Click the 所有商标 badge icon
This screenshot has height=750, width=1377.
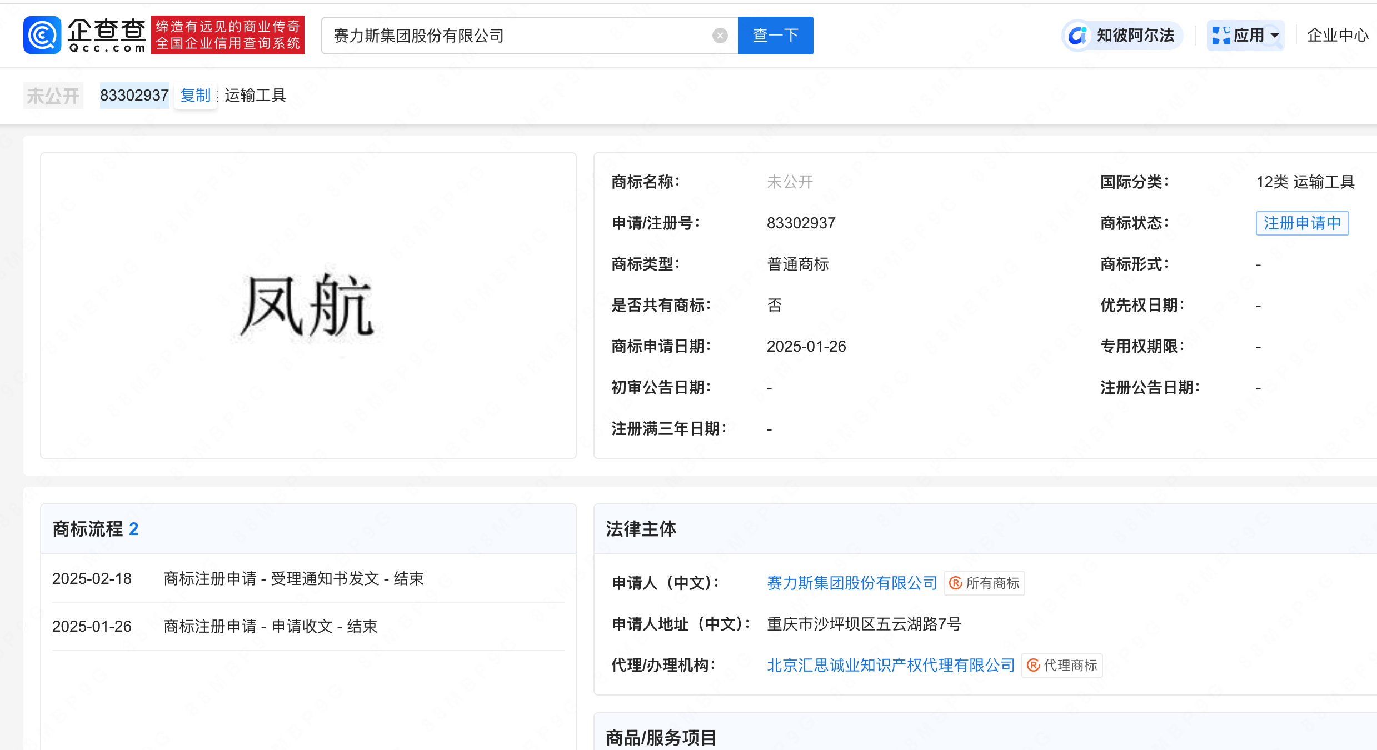956,583
